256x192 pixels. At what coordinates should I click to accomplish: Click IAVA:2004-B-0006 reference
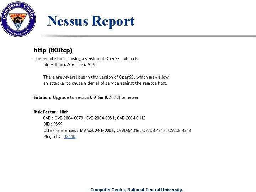click(x=97, y=130)
